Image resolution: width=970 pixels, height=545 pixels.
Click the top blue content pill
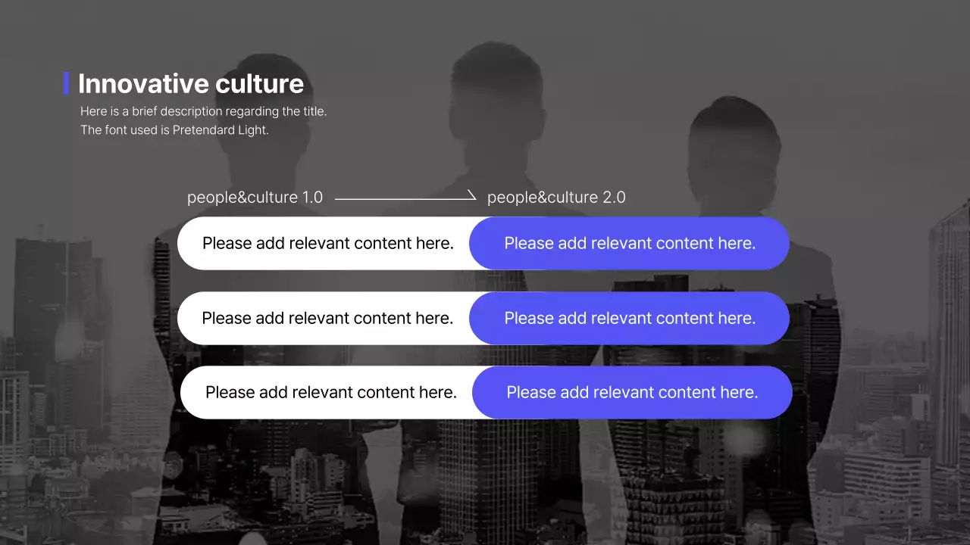(630, 244)
